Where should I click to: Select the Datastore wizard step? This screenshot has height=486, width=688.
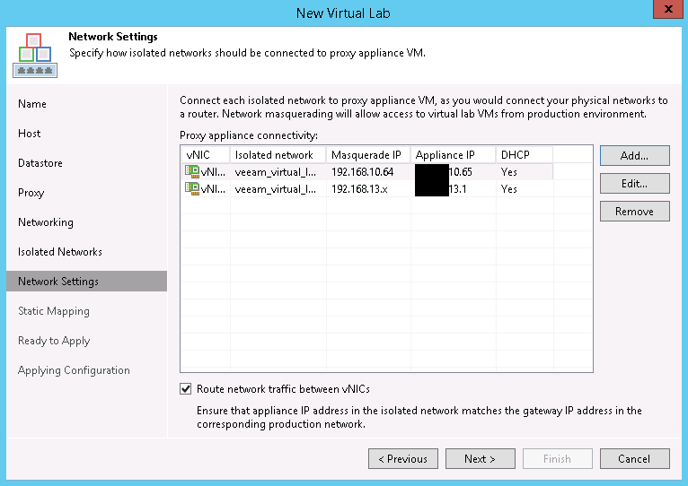[41, 163]
